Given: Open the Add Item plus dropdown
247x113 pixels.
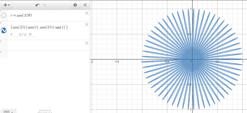Looking at the screenshot, I should tap(7, 5).
